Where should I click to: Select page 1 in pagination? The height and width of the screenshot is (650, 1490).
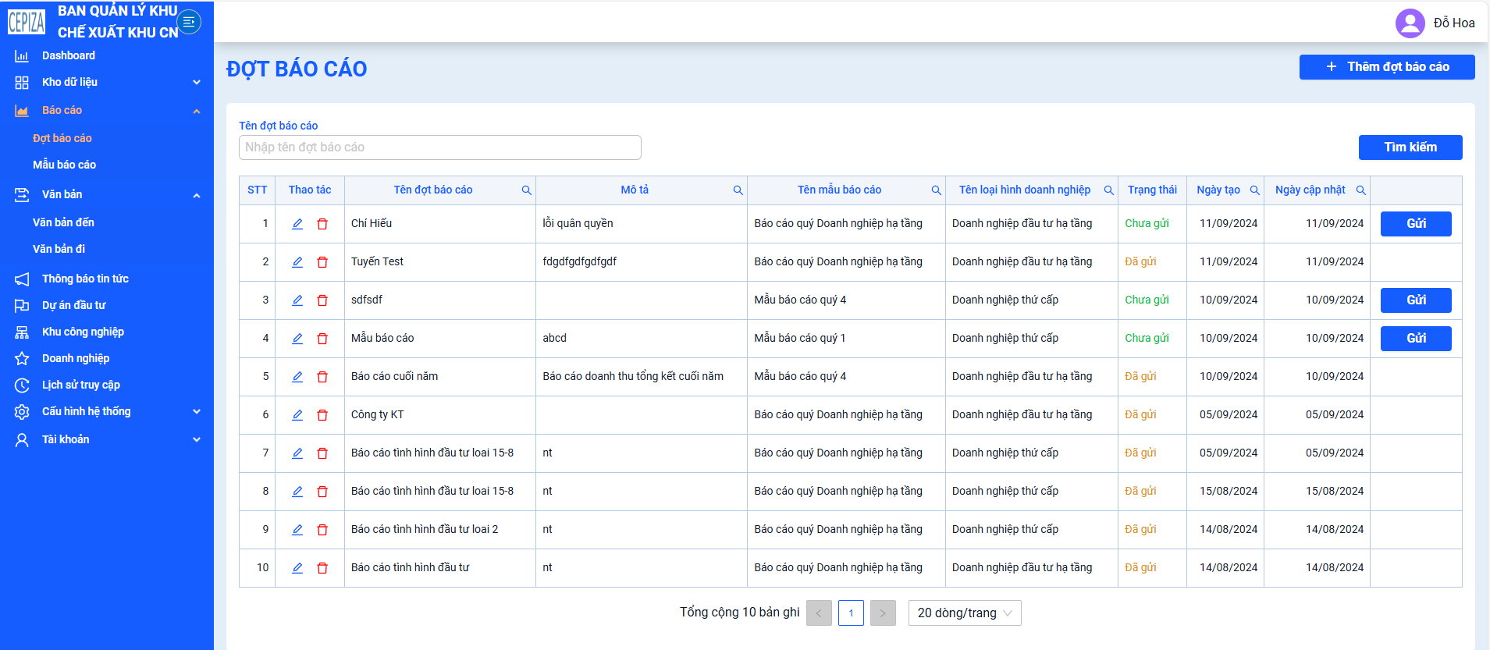[851, 613]
